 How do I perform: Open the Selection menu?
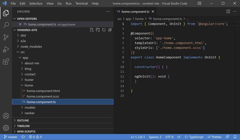[x=36, y=3]
